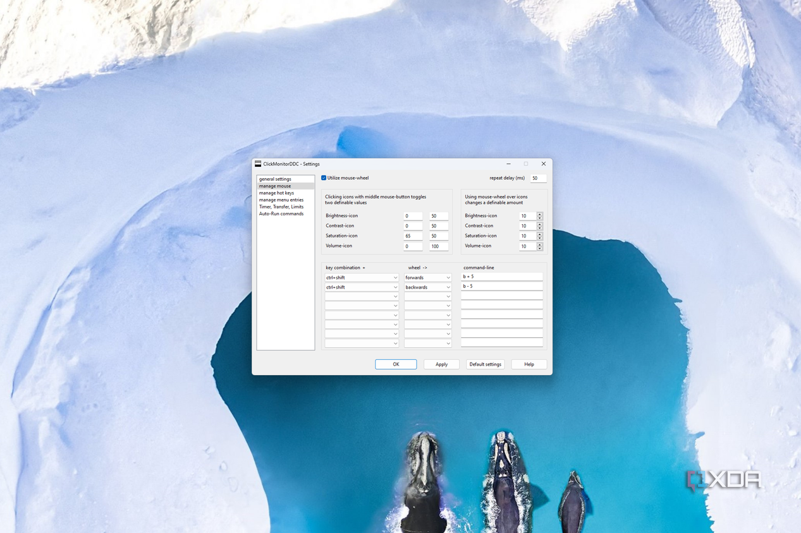Click Volume-icon wheel amount field

pyautogui.click(x=527, y=246)
